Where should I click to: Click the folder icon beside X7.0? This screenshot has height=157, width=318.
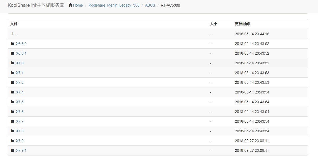pos(12,63)
